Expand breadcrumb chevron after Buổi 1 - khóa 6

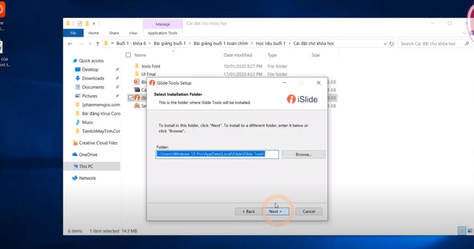tap(150, 43)
